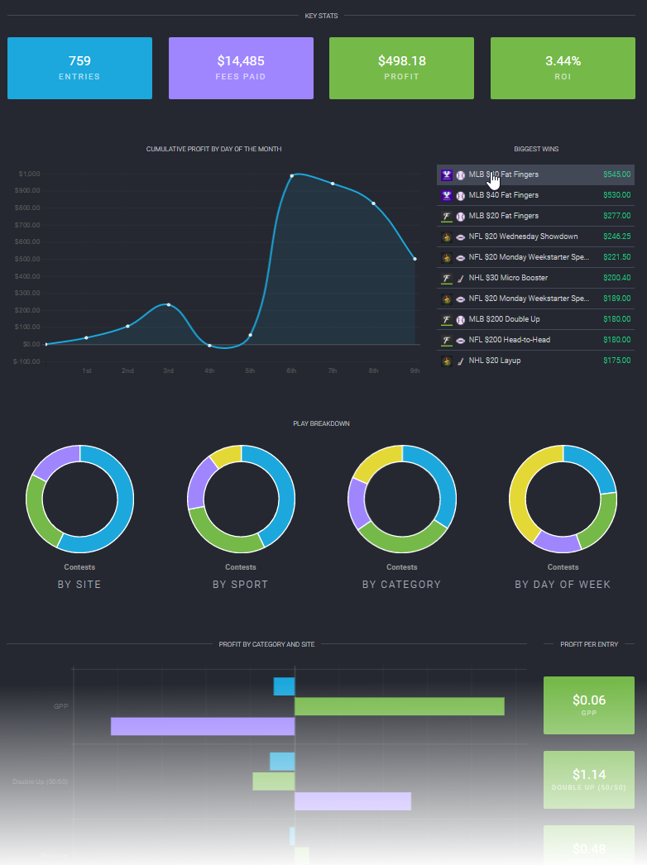Image resolution: width=647 pixels, height=865 pixels.
Task: Select the $14,485 Fees Paid card
Action: pos(241,69)
